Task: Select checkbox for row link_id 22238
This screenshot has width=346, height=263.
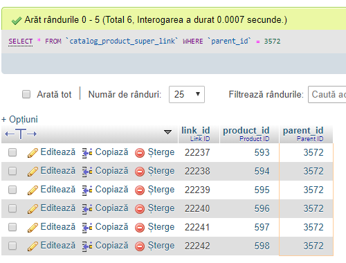Action: click(12, 171)
